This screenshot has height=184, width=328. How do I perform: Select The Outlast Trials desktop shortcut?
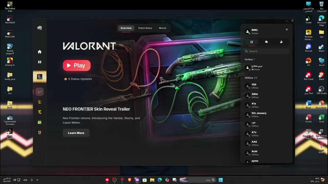click(x=10, y=7)
